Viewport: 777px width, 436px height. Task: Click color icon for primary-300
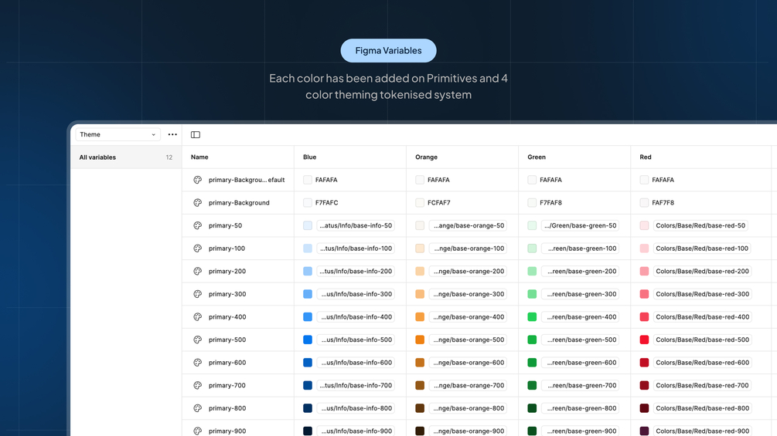pyautogui.click(x=198, y=294)
